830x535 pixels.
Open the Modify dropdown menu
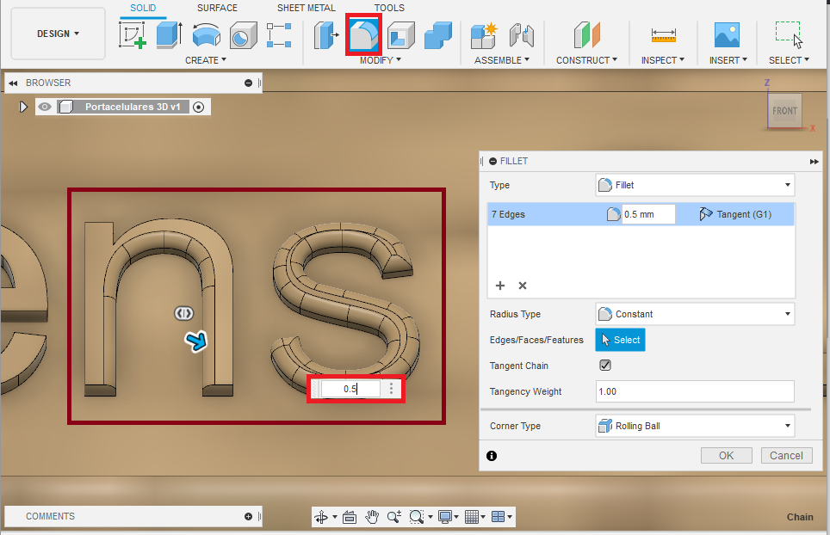tap(381, 60)
